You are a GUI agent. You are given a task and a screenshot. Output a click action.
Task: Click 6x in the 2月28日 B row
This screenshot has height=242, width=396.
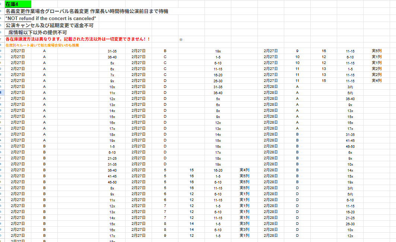coord(350,153)
